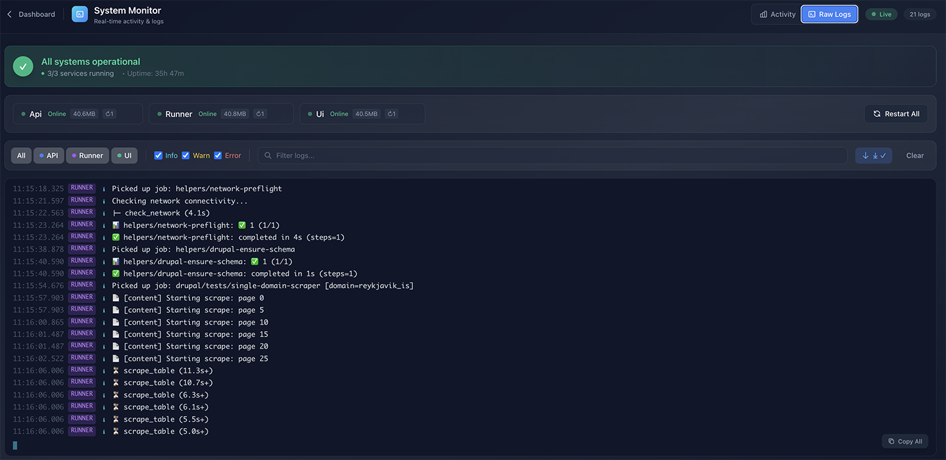Uncheck the Warn log level checkbox

click(186, 156)
